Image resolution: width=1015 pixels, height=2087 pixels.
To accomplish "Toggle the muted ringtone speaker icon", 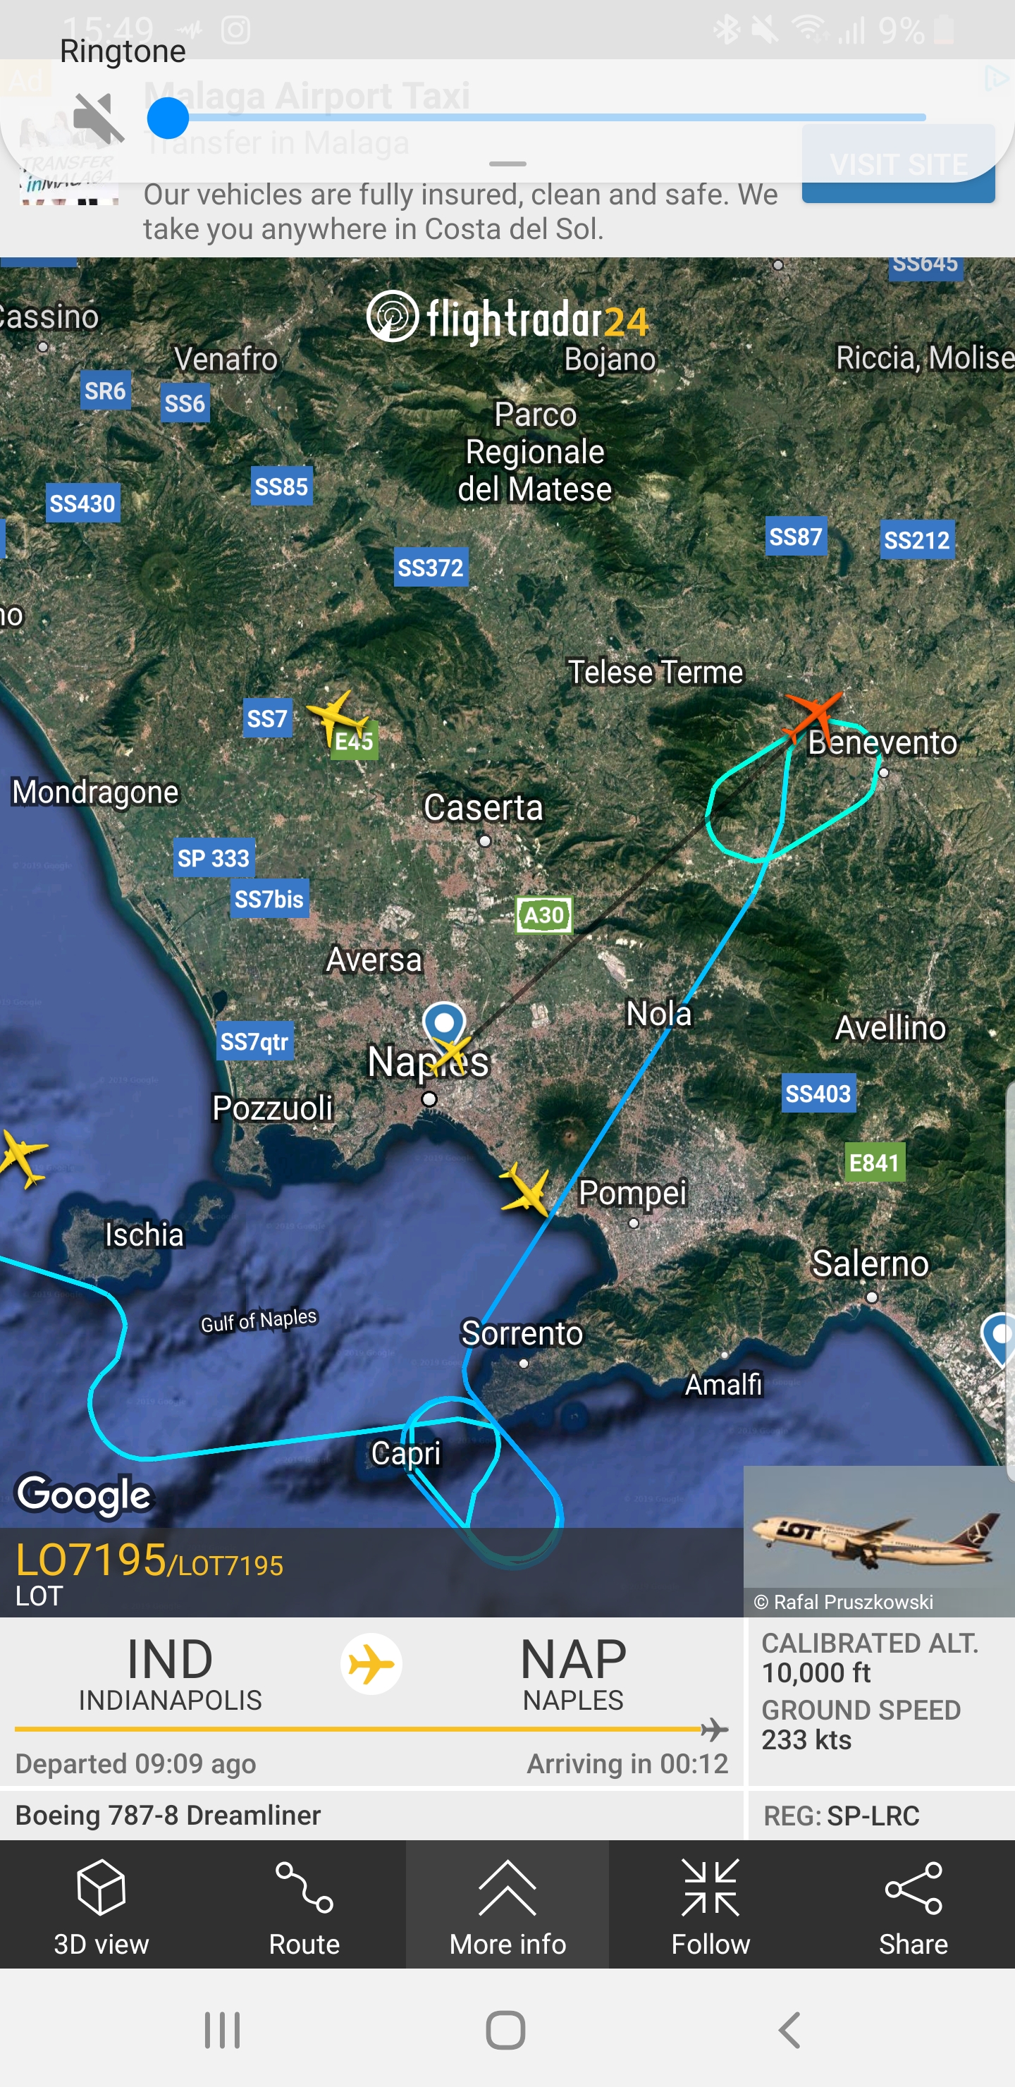I will [x=98, y=118].
